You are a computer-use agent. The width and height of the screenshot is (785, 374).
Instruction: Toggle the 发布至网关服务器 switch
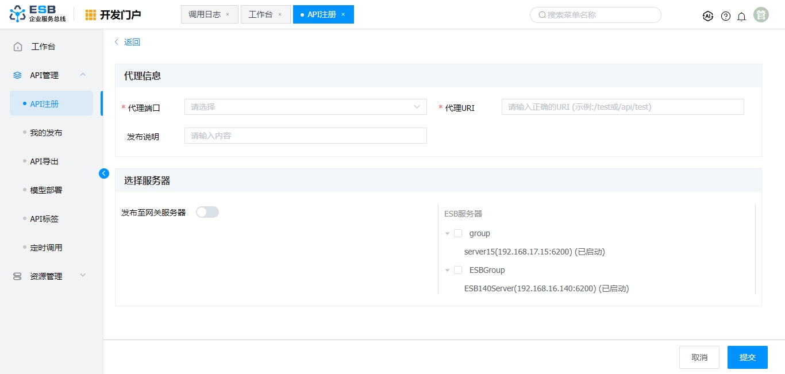point(207,212)
